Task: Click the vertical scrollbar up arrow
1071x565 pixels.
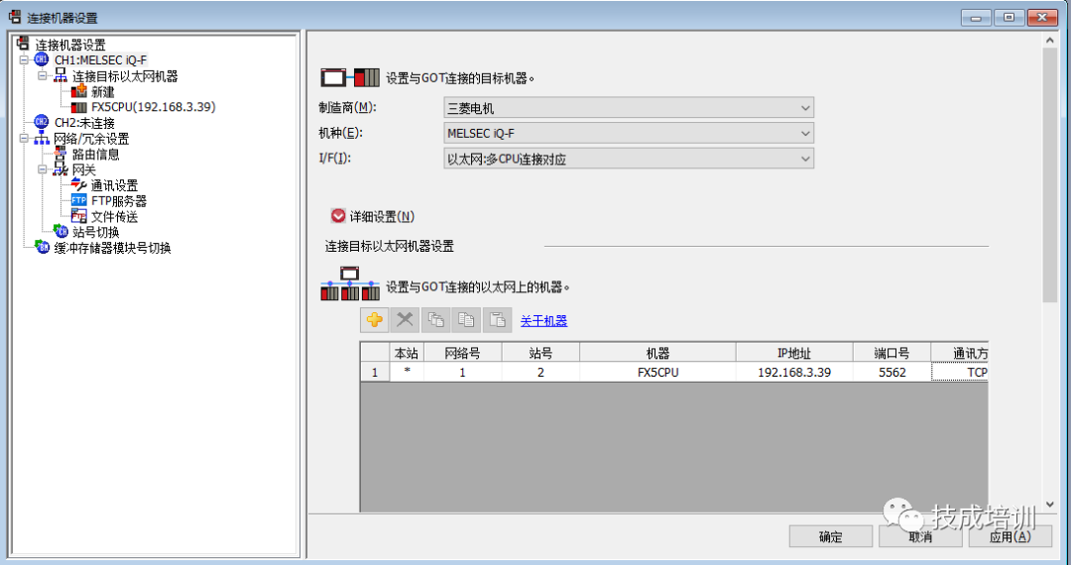Action: [1050, 40]
